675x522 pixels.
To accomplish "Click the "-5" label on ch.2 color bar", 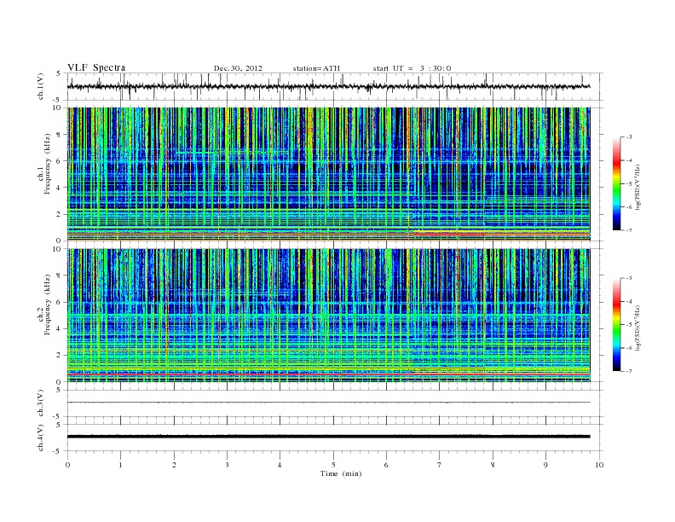I will pos(629,325).
